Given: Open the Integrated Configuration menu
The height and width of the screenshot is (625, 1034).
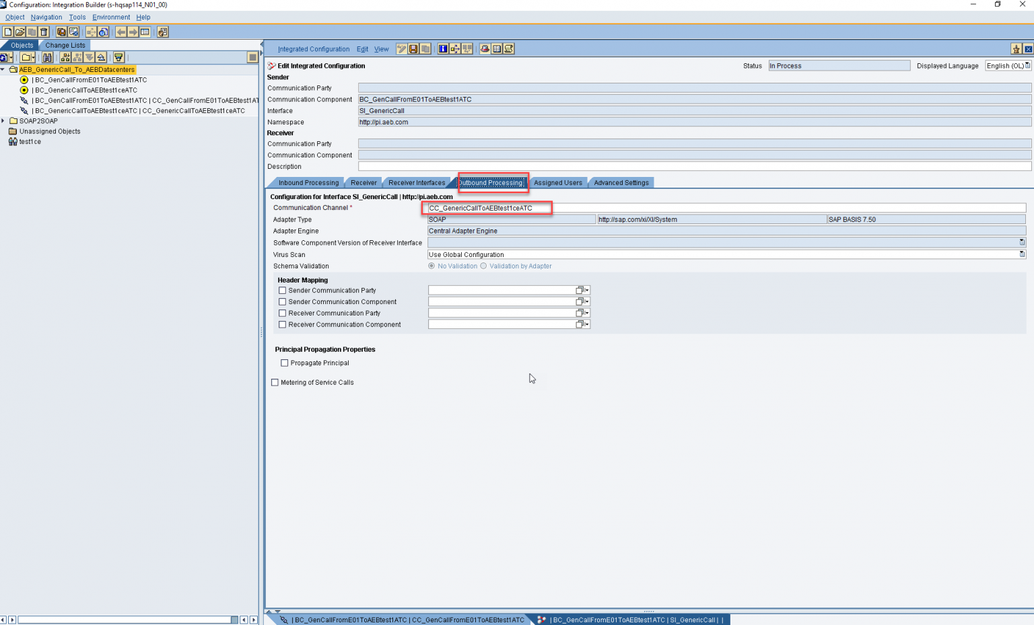Looking at the screenshot, I should pyautogui.click(x=314, y=48).
